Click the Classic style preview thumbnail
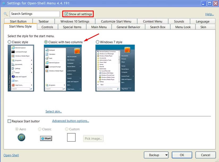This screenshot has width=219, height=162. [x=21, y=68]
